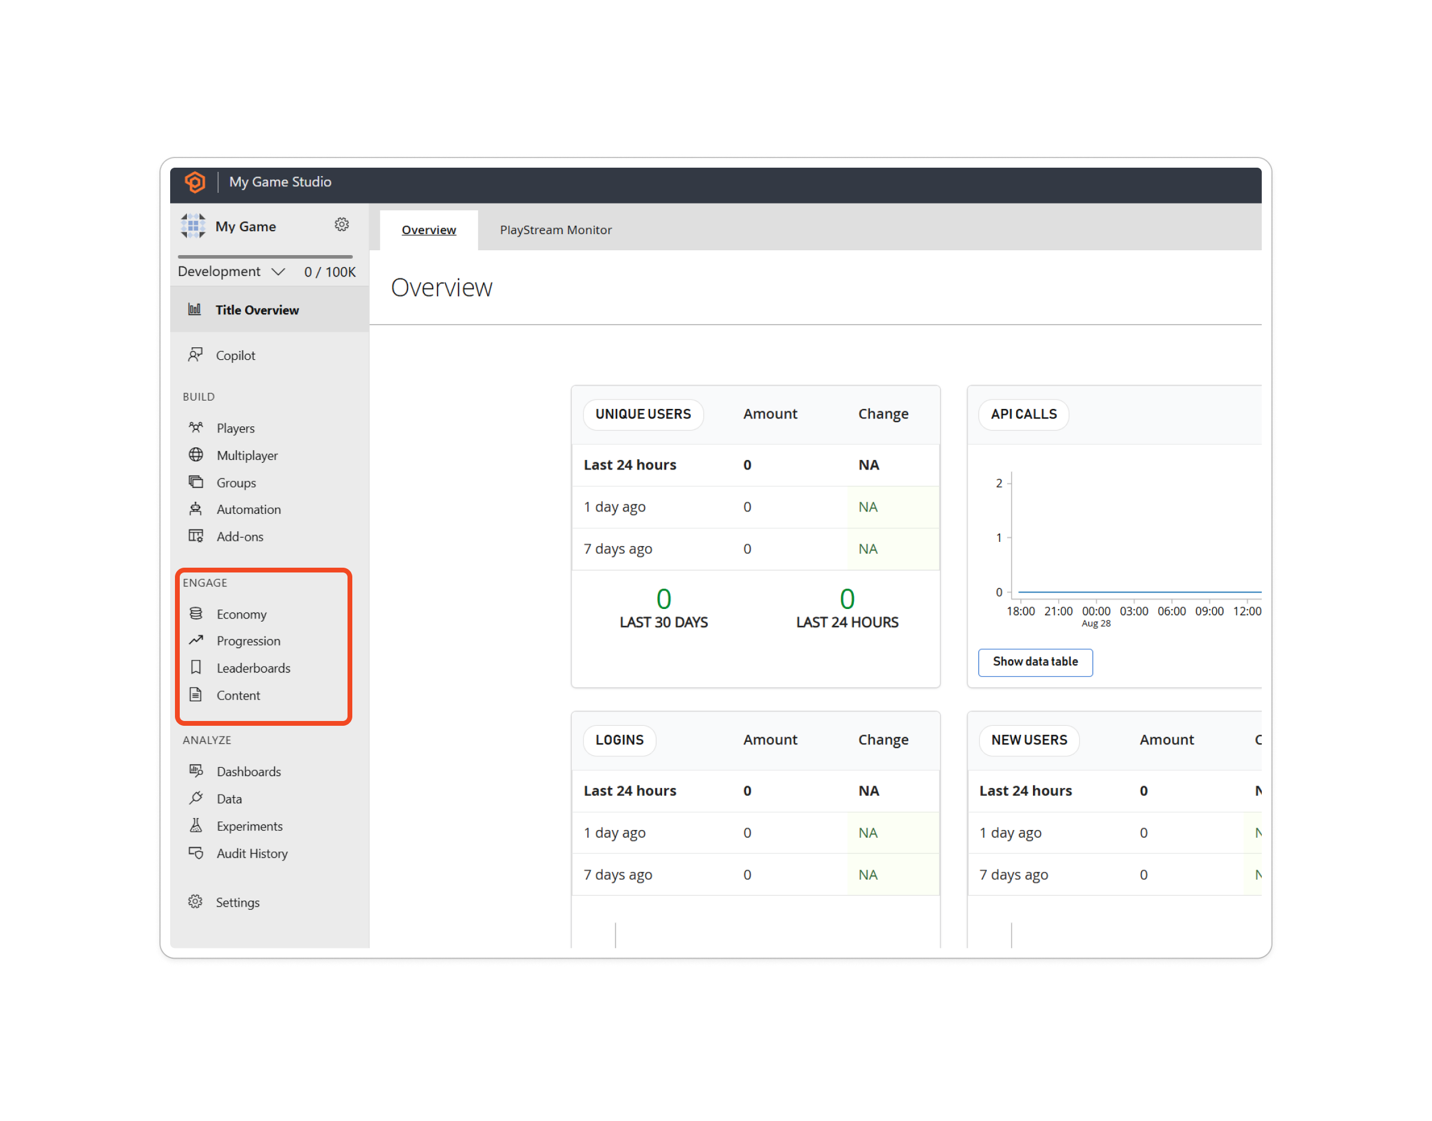Select the Dashboards icon under Analyze
The height and width of the screenshot is (1121, 1432).
(197, 769)
